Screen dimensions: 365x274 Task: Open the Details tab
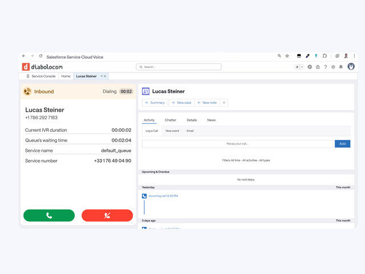192,120
